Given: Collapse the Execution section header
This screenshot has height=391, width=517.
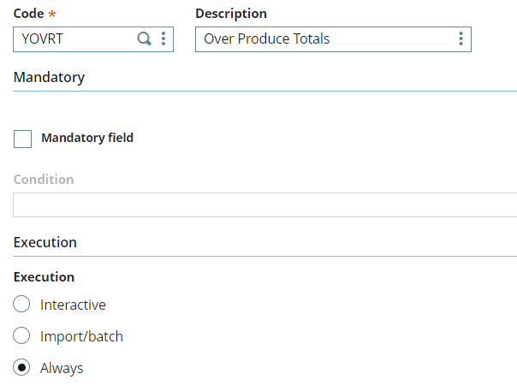Looking at the screenshot, I should [x=45, y=242].
